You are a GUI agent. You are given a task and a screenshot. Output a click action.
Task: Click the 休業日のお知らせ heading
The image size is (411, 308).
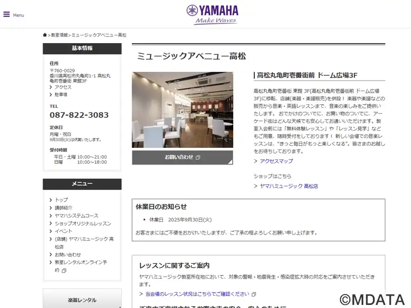161,207
